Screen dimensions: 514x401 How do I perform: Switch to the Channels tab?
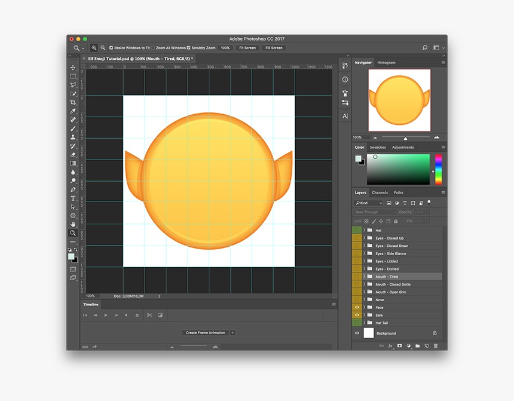[x=380, y=192]
